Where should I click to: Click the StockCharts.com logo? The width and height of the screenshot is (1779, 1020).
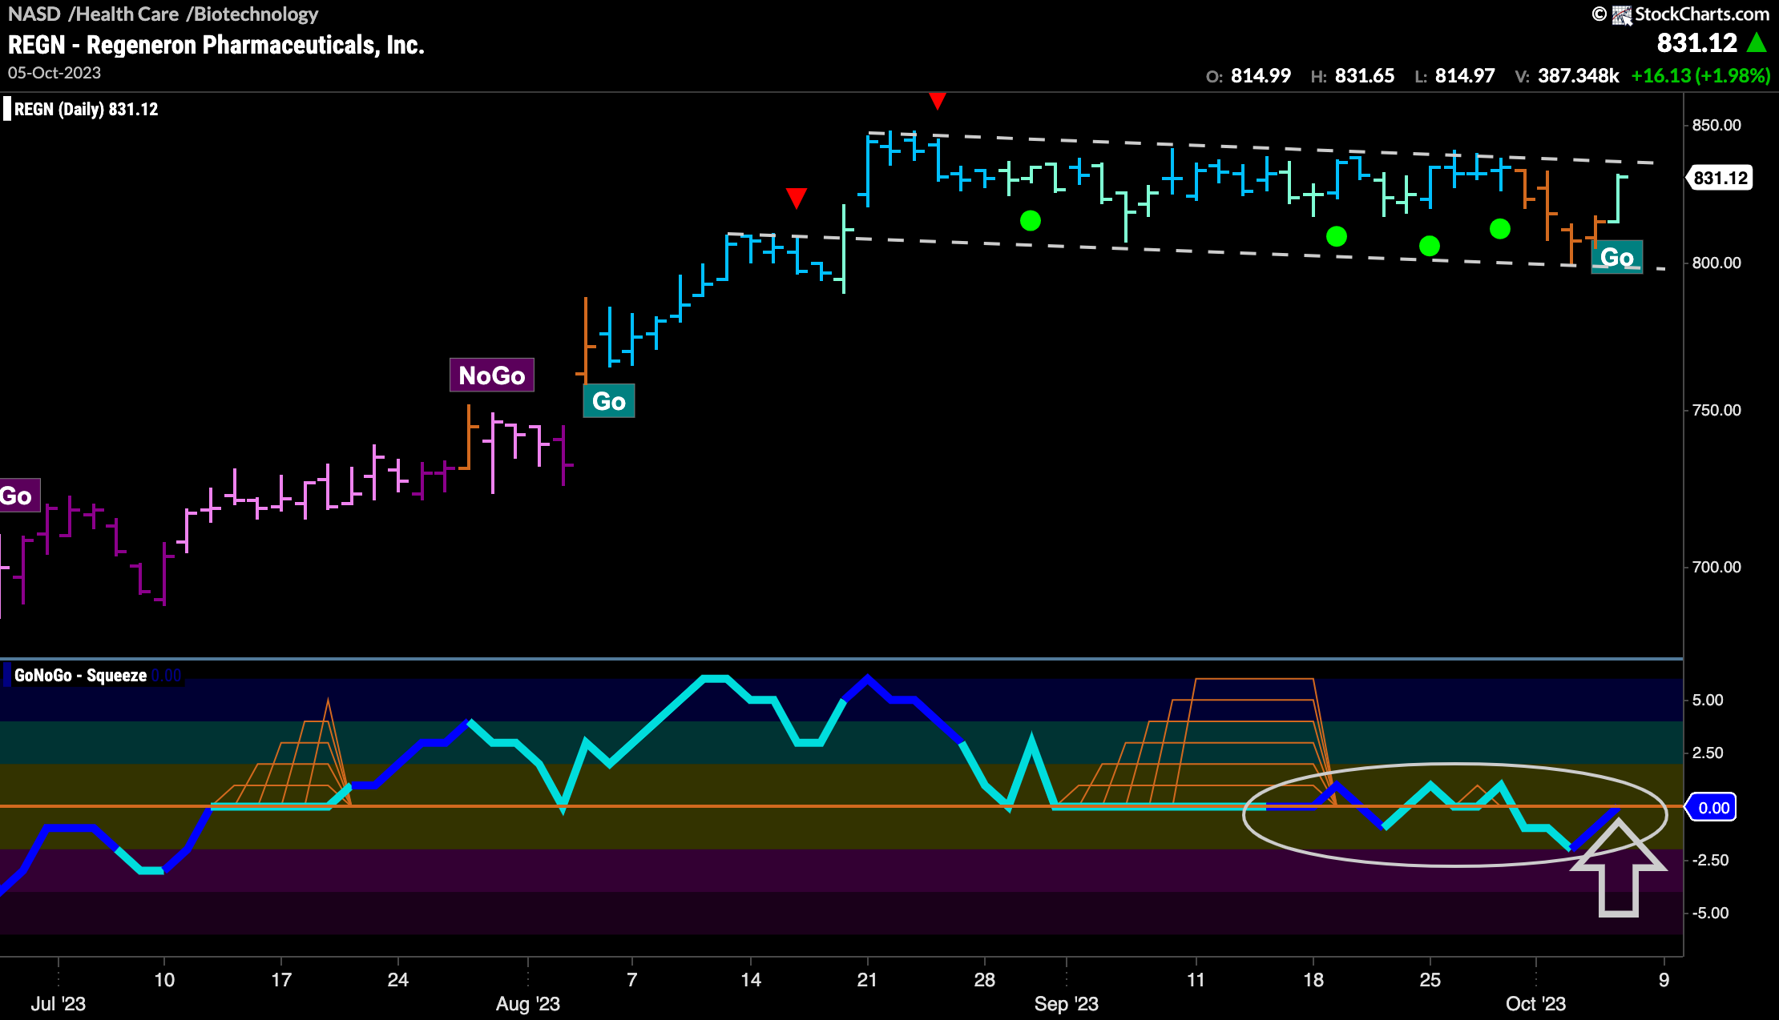(1690, 14)
